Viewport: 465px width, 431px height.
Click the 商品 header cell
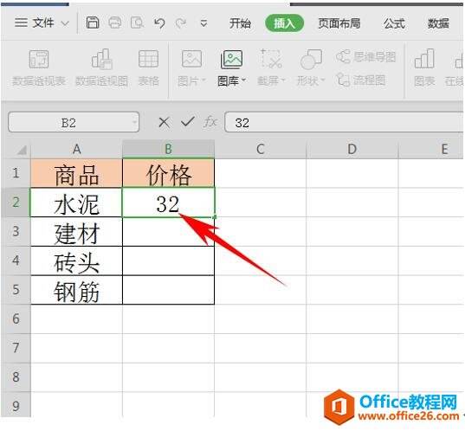pyautogui.click(x=76, y=173)
